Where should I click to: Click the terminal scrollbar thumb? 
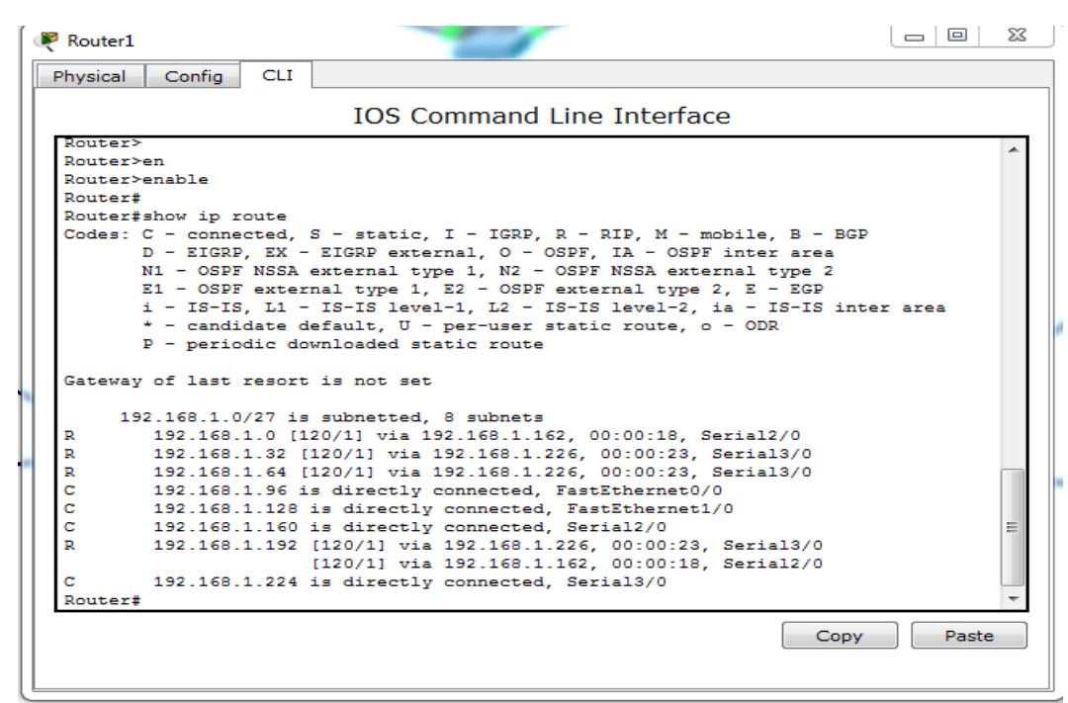[x=1010, y=529]
